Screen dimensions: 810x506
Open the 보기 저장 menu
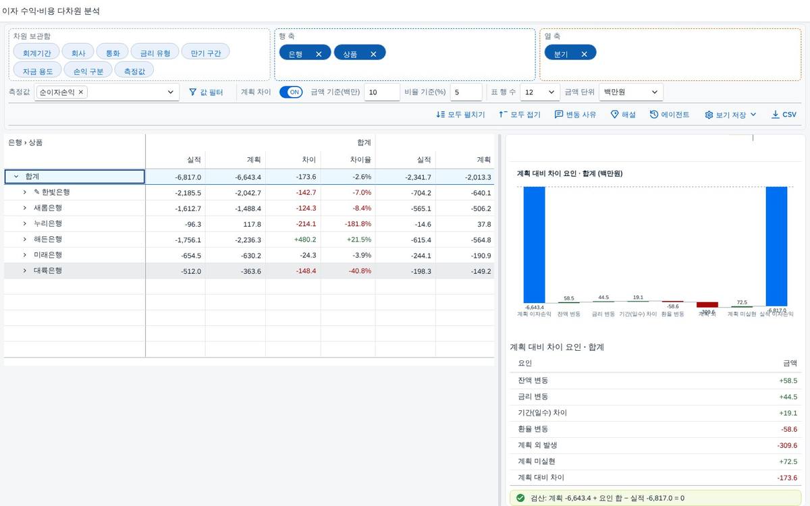(730, 115)
